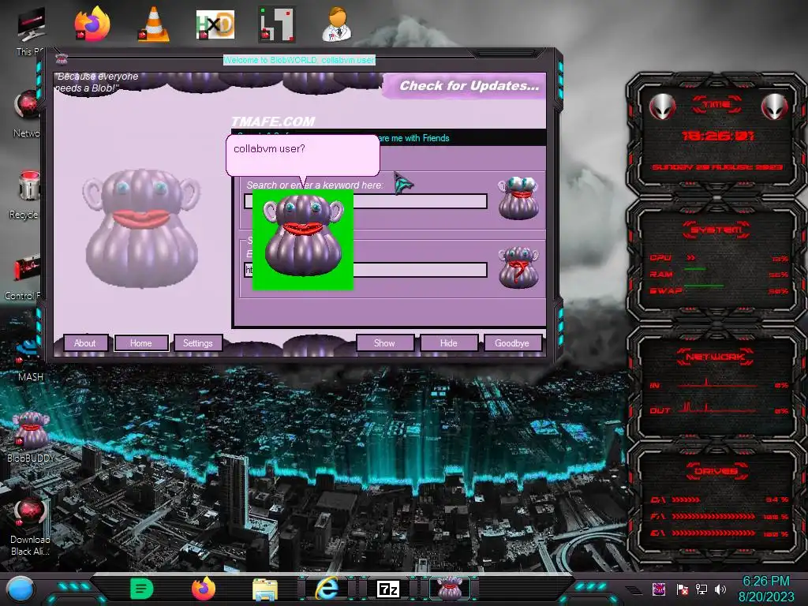
Task: Click the Because everyone needs a Blob slogan
Action: coord(97,82)
